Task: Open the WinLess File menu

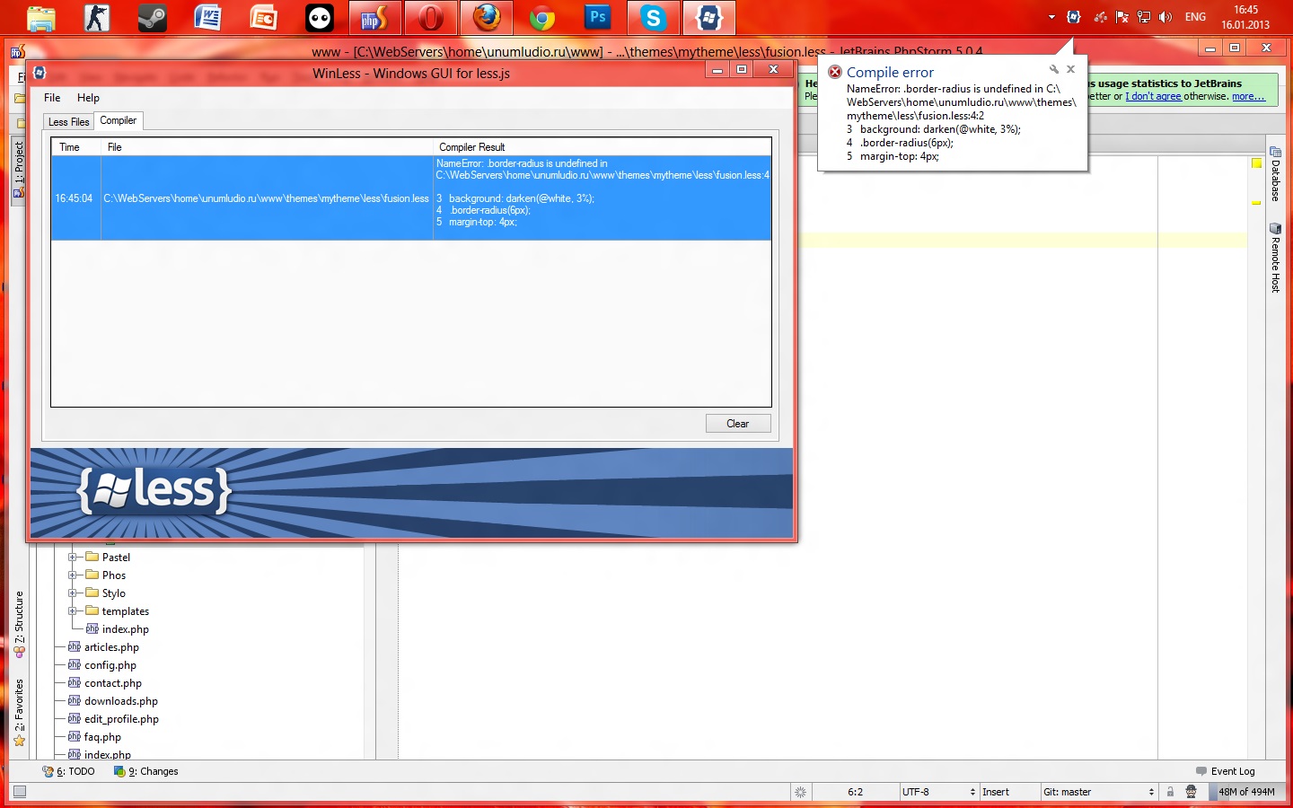Action: 52,98
